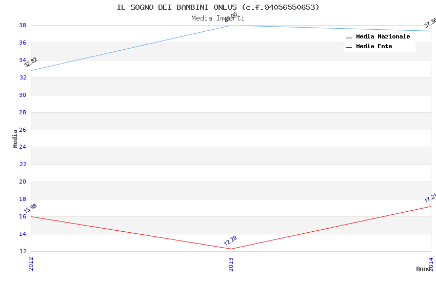Click the 32.82 data label

point(31,62)
